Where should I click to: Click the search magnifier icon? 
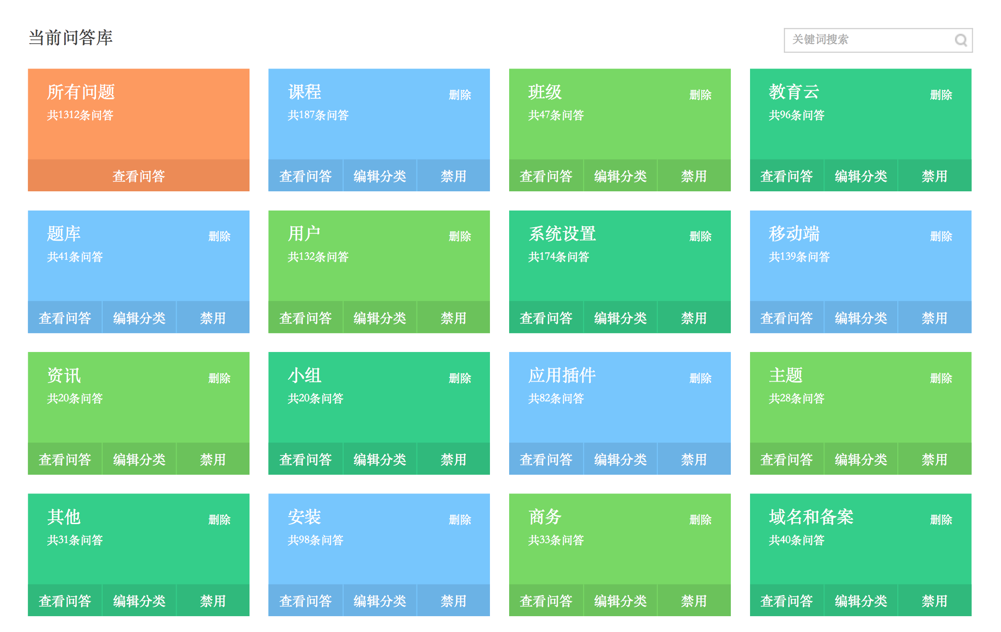[x=960, y=40]
